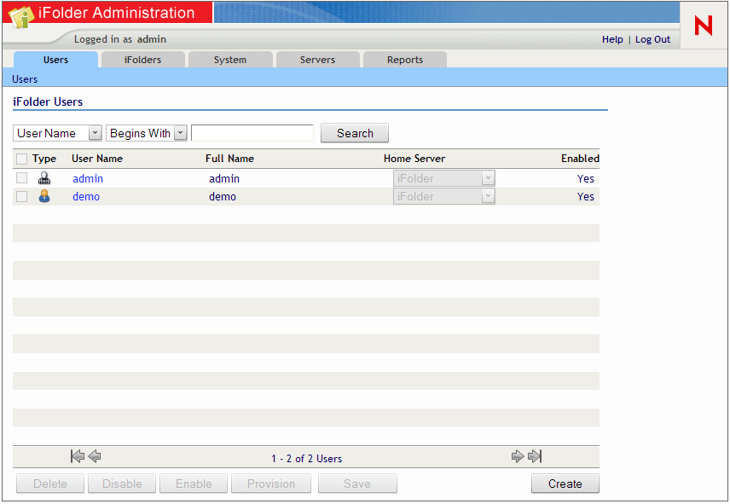Screen dimensions: 730x504
Task: Check the box for the admin user
Action: coord(21,177)
